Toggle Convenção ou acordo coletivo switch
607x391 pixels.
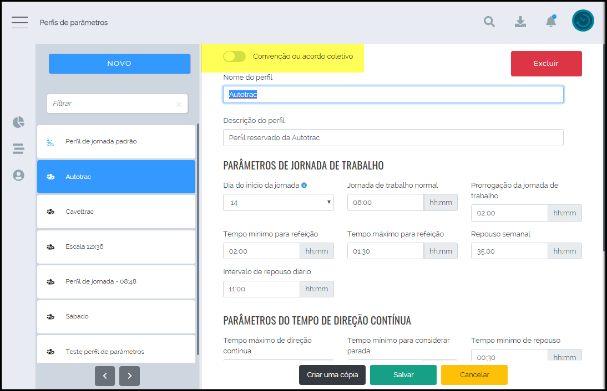(x=234, y=56)
